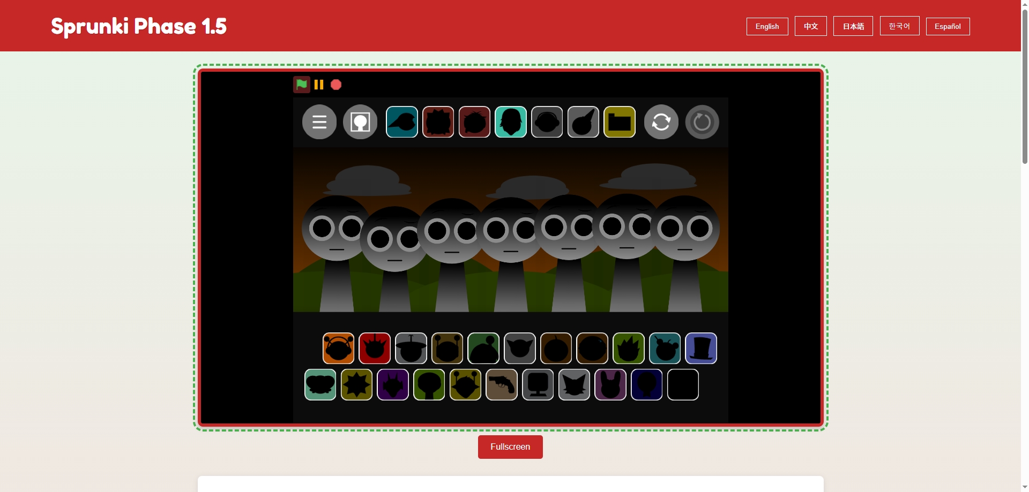
Task: Open the character portrait panel icon
Action: pyautogui.click(x=360, y=122)
